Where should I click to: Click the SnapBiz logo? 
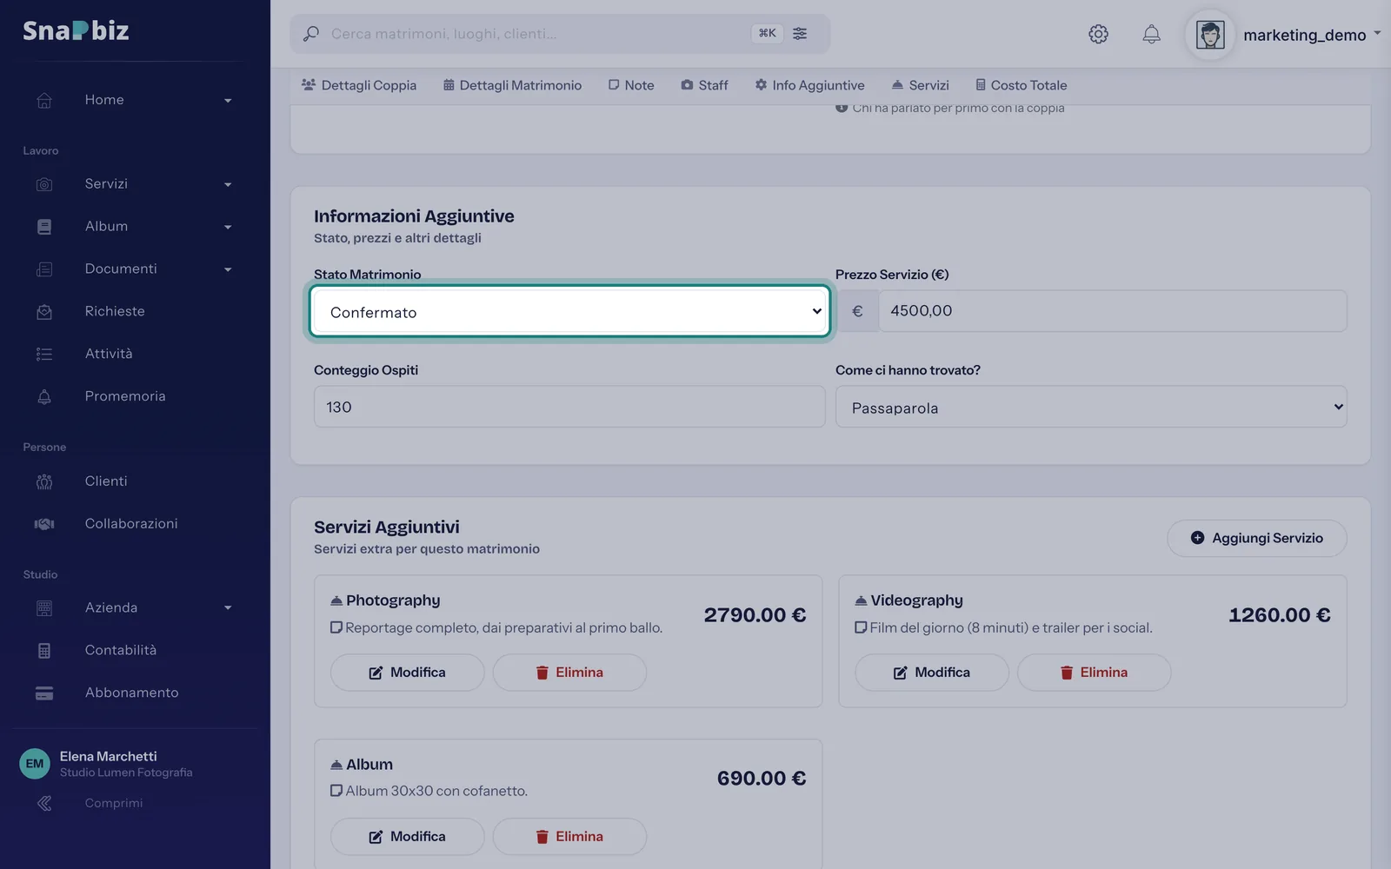[76, 30]
